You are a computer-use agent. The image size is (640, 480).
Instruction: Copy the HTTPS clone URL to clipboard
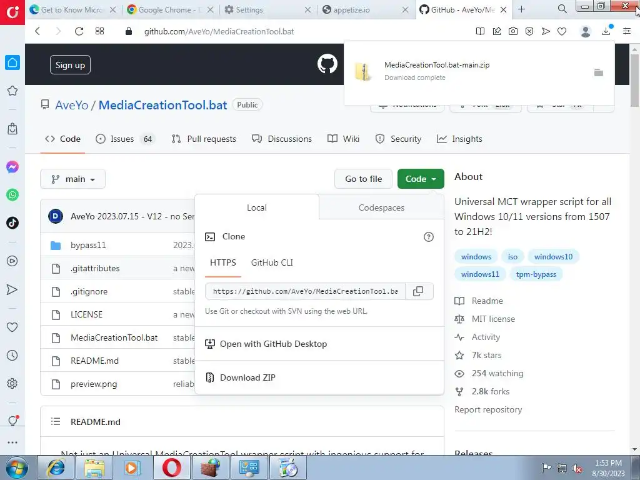tap(418, 291)
